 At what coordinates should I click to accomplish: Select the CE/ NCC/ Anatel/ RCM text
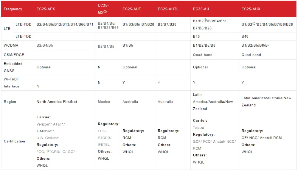[261, 138]
